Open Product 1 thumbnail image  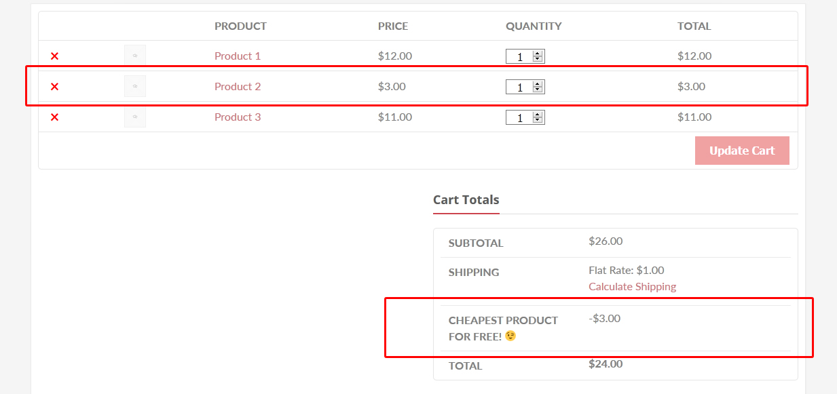135,56
